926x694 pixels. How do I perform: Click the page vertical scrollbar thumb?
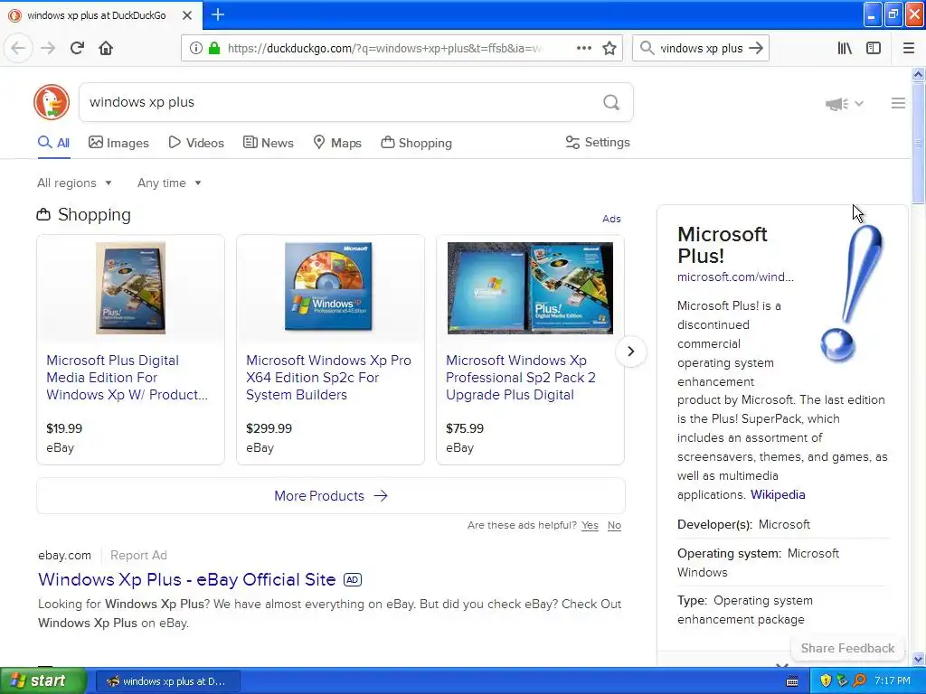pos(918,143)
